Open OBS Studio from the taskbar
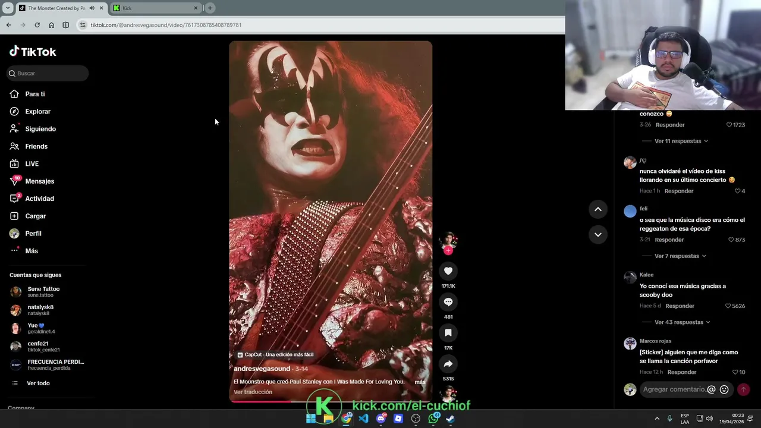 pos(416,418)
